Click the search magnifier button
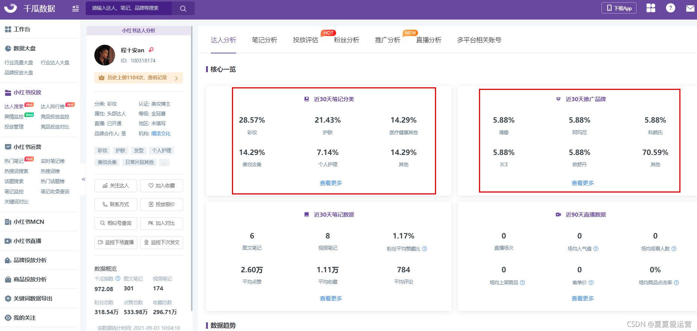Viewport: 697px width, 331px height. tap(183, 8)
